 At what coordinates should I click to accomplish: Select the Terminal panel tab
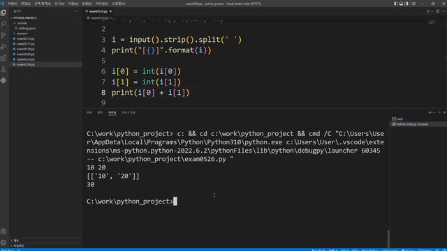tap(112, 113)
